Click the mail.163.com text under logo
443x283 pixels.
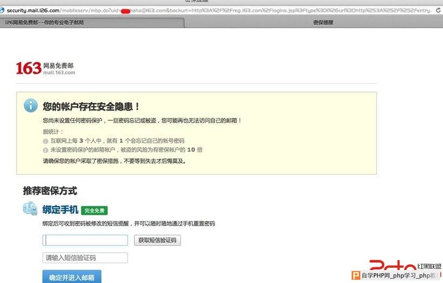(59, 73)
